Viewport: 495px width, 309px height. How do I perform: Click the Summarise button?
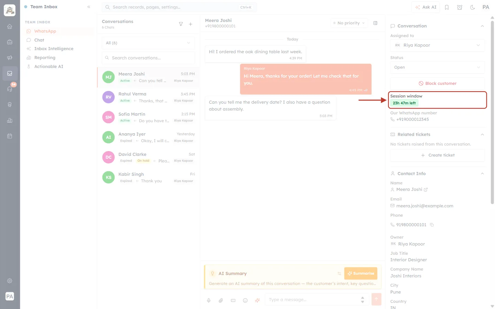(361, 274)
